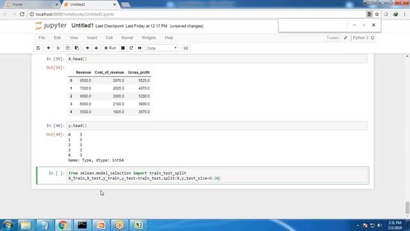This screenshot has height=231, width=410.
Task: Rename the notebook title Untitled1
Action: pos(83,26)
